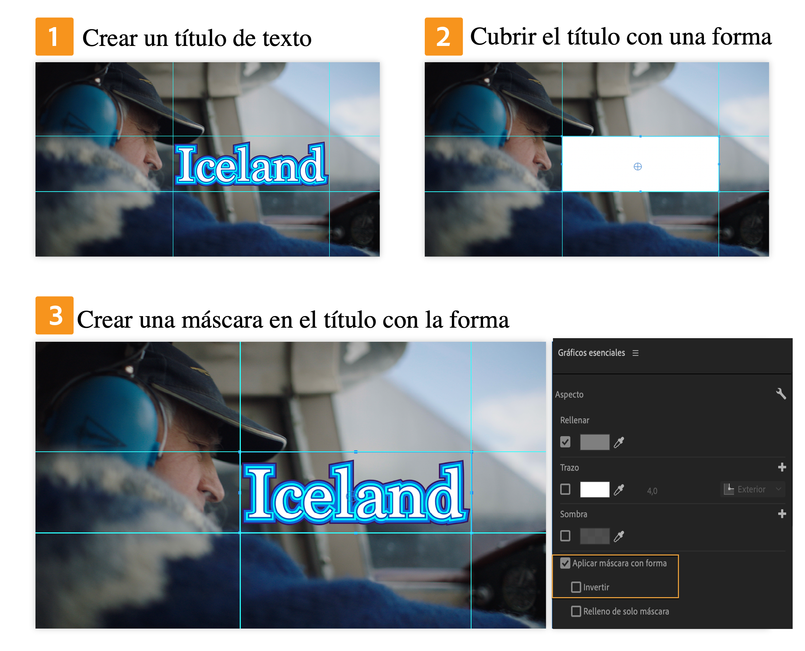Add a new shadow with Sombra plus icon
The height and width of the screenshot is (651, 805).
pos(782,514)
